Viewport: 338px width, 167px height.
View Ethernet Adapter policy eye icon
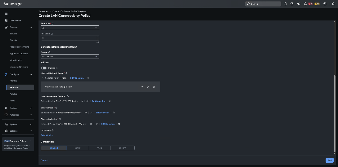pos(91,124)
